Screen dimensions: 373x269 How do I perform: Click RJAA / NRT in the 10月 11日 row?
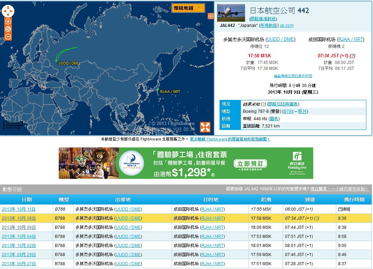213,209
